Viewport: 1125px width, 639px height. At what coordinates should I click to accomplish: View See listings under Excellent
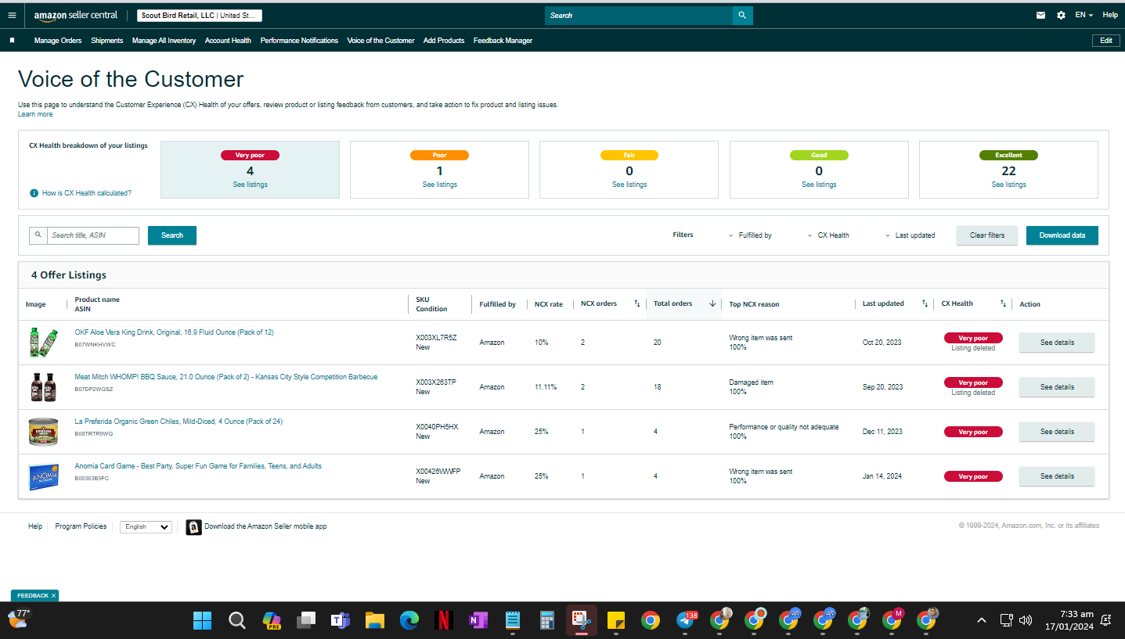(1008, 185)
